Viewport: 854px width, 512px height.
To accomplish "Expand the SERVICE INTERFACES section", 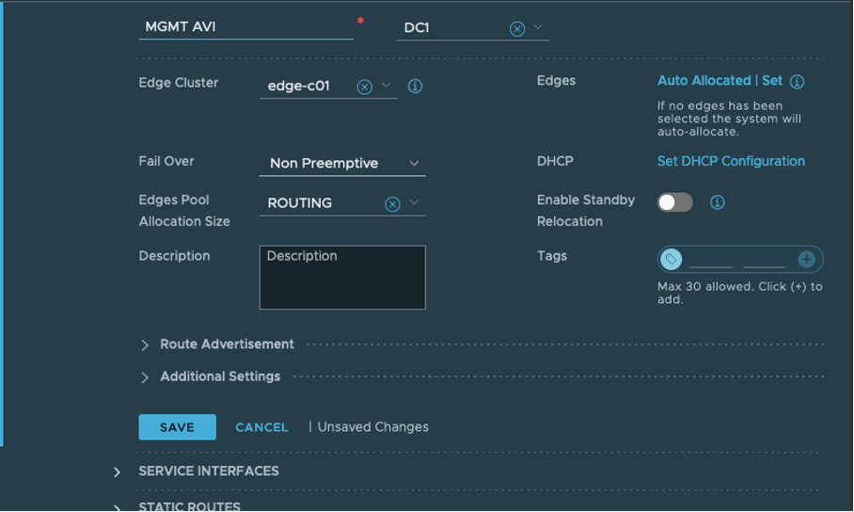I will (x=117, y=472).
